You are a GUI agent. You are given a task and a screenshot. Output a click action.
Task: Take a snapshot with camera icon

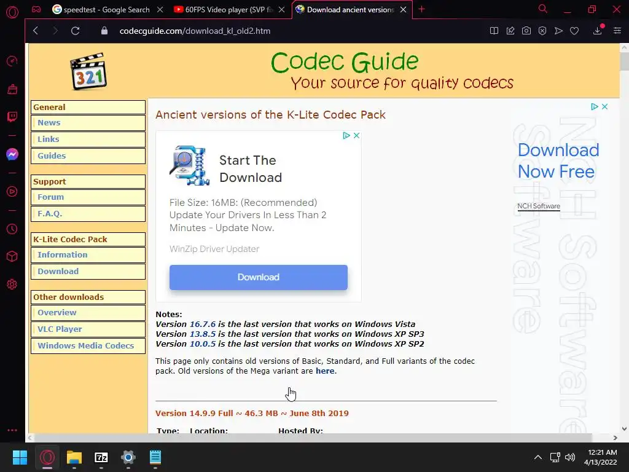(x=526, y=31)
